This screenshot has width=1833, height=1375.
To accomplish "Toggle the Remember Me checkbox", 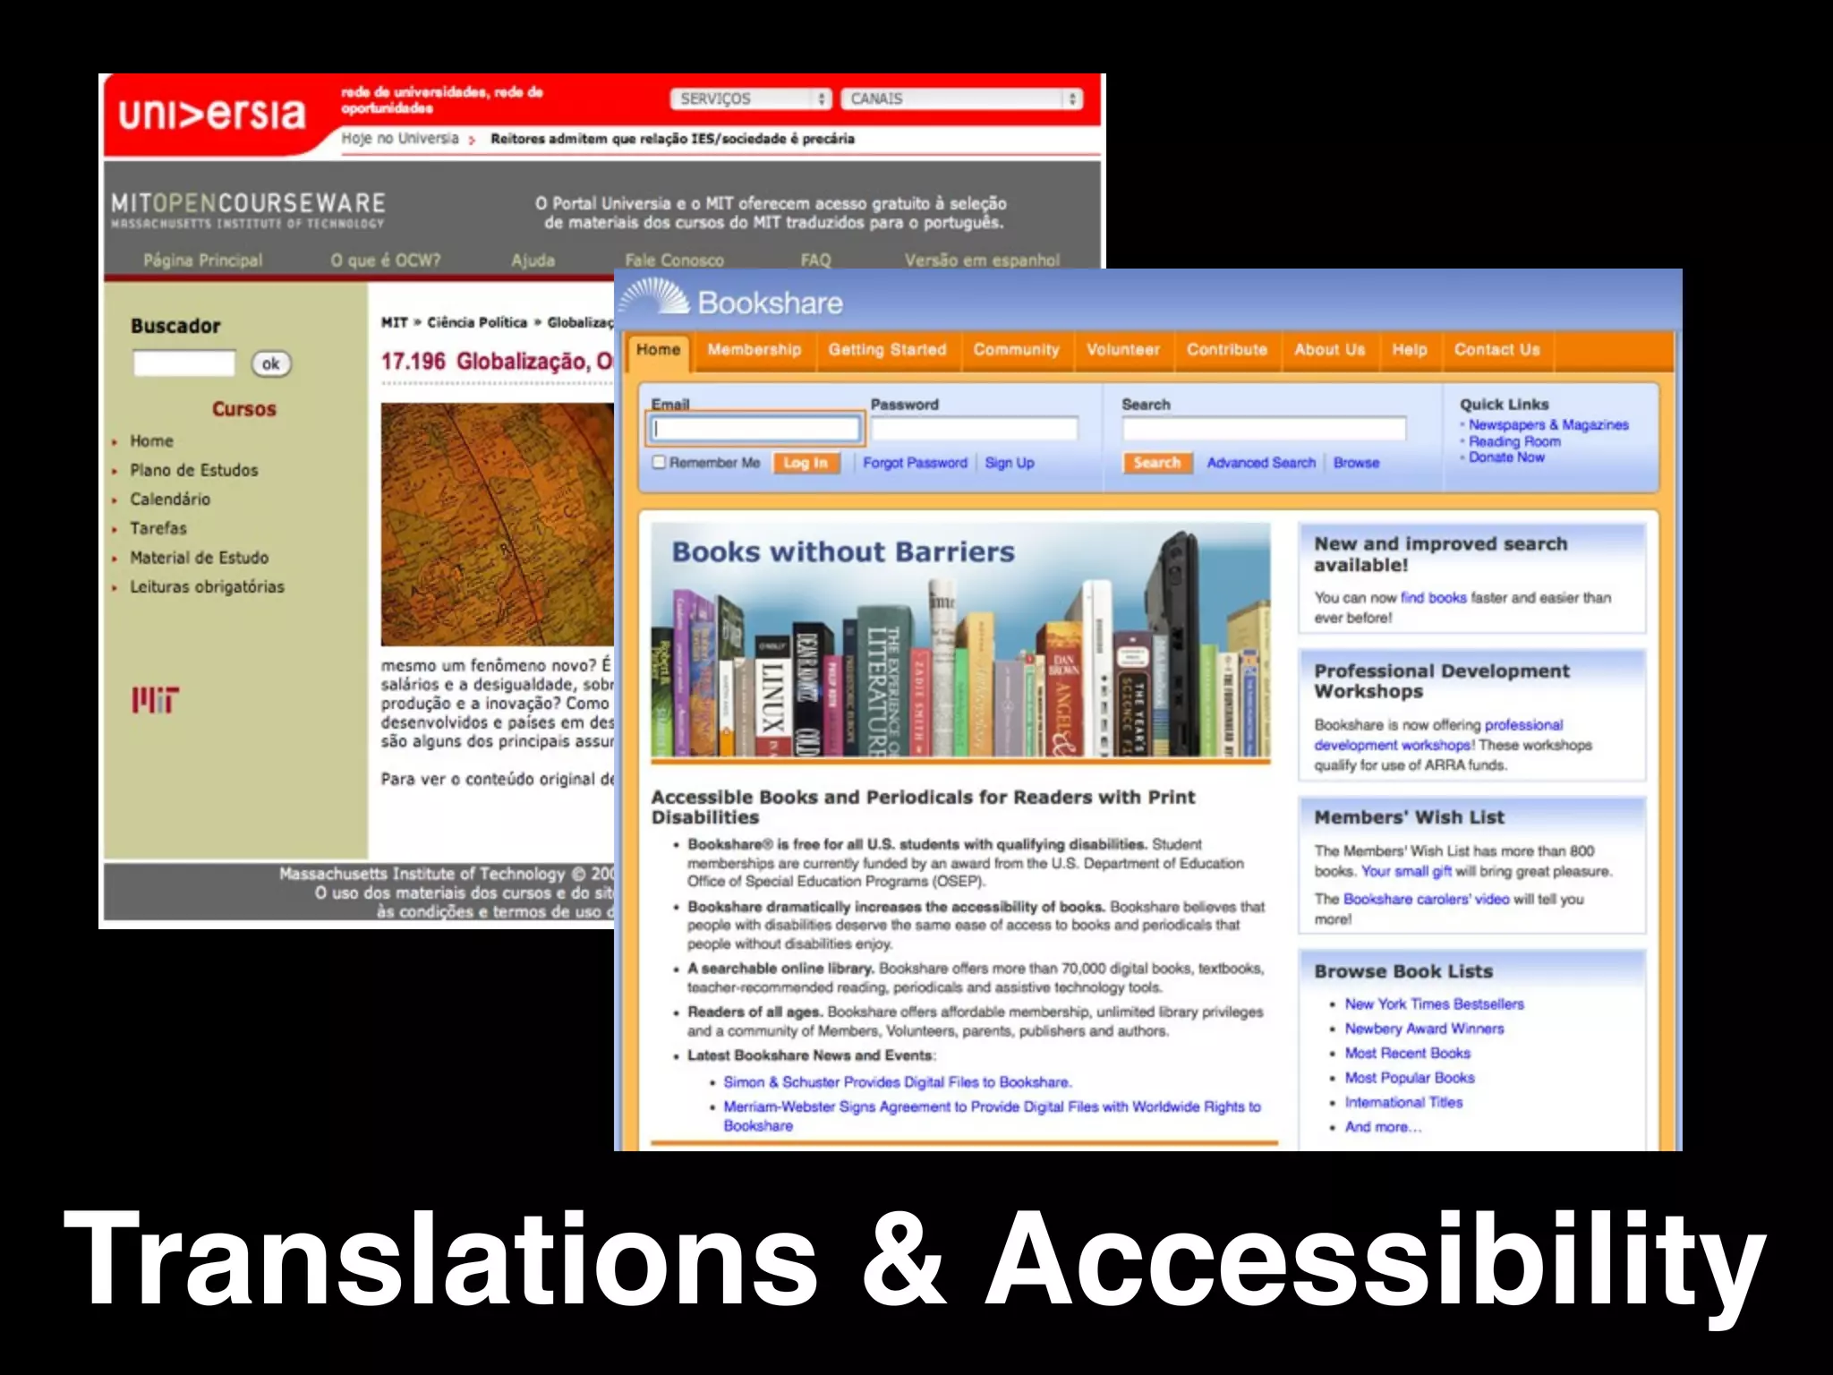I will tap(660, 462).
